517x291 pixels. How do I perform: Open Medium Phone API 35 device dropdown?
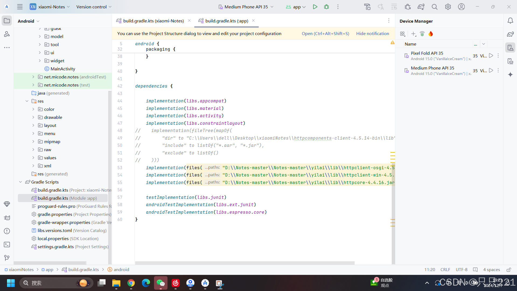pyautogui.click(x=246, y=7)
